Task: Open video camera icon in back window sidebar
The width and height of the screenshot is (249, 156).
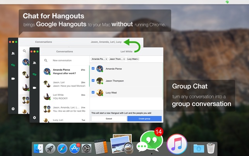Action: pyautogui.click(x=13, y=79)
